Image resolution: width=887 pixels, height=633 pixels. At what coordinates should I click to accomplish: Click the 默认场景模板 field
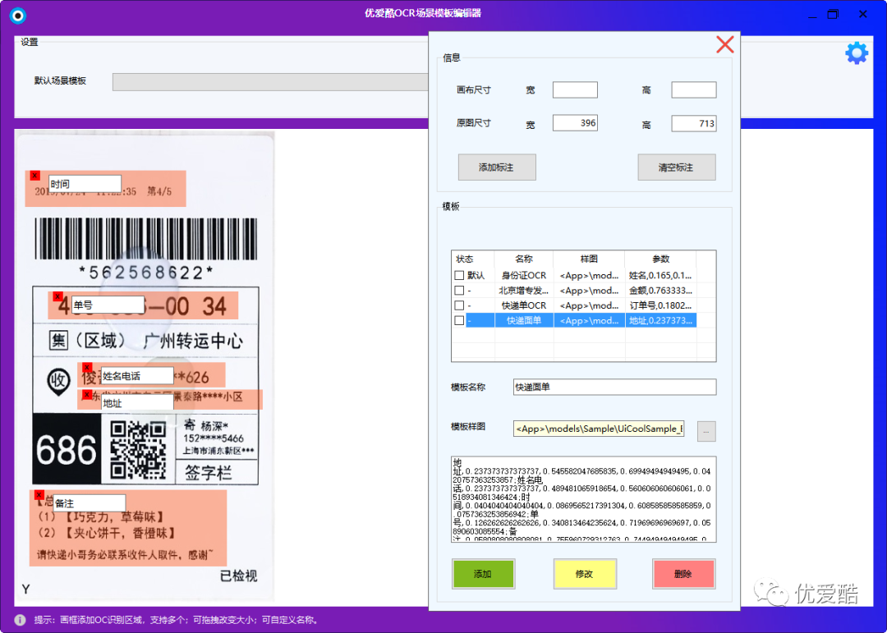pos(270,82)
